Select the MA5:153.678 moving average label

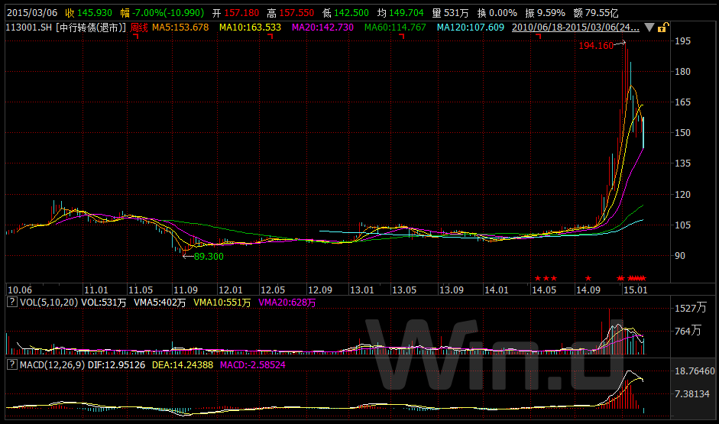180,28
